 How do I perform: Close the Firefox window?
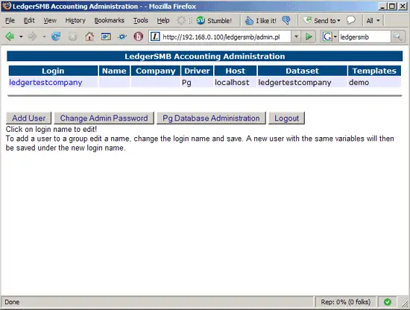[x=403, y=6]
